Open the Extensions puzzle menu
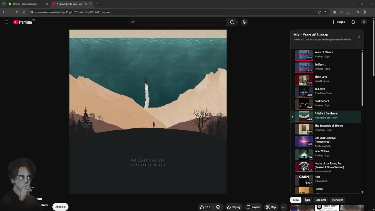This screenshot has height=211, width=375. (348, 12)
